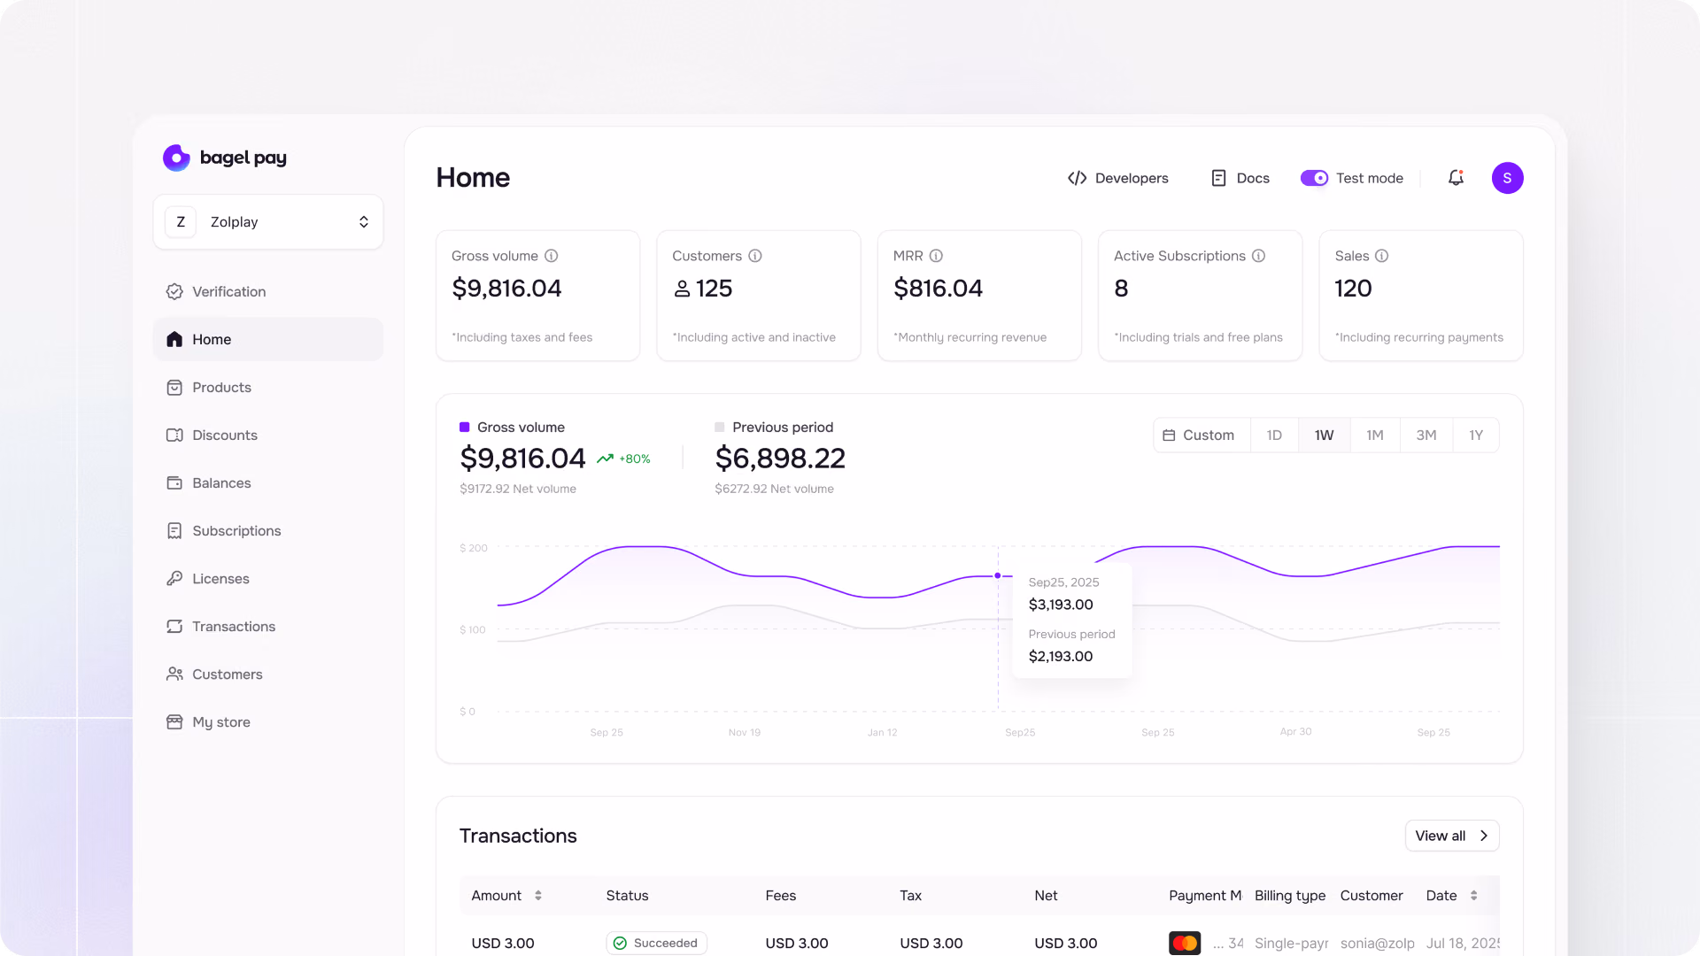The image size is (1700, 956).
Task: Click the Balances wallet icon in sidebar
Action: [174, 482]
